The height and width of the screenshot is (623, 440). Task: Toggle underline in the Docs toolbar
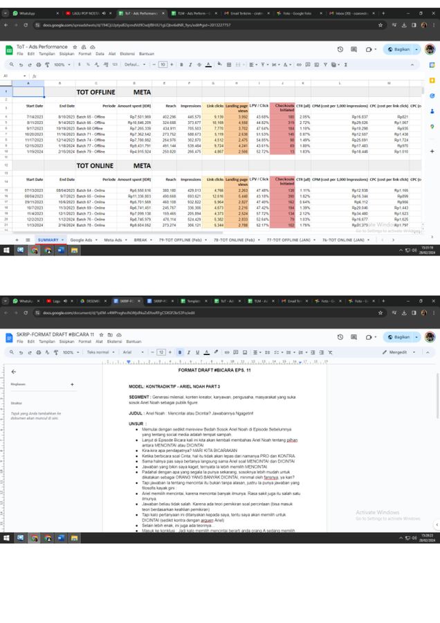pos(197,352)
